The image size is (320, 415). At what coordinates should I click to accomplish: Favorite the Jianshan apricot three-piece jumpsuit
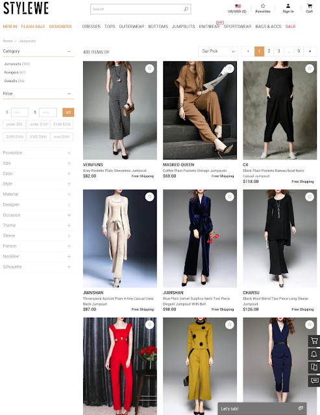[x=150, y=196]
